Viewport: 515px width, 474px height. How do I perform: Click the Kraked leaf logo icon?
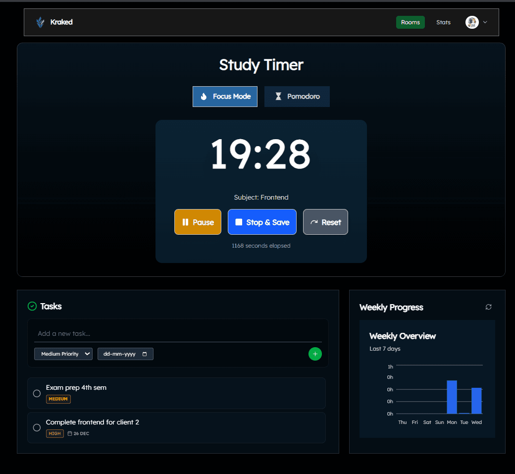[x=40, y=22]
